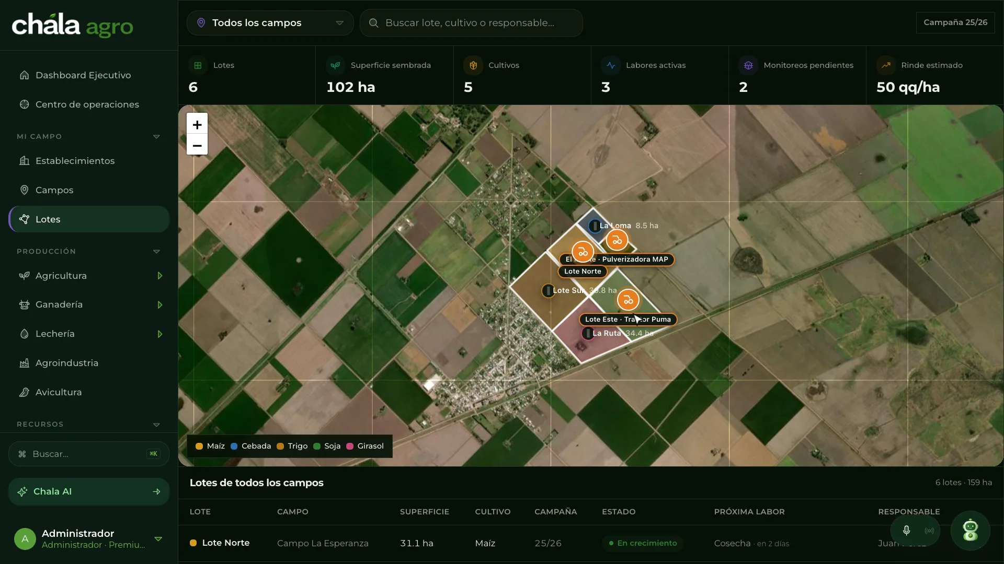Click the Lote Este · Tractor Puma label

pos(627,320)
